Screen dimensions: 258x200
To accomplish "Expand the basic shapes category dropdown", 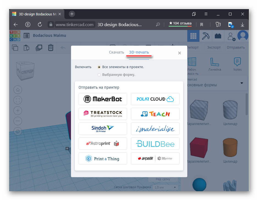I will click(x=242, y=83).
